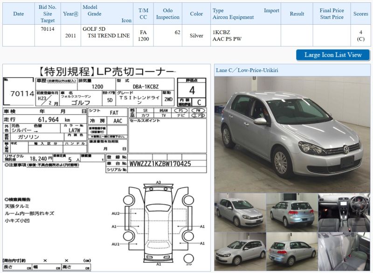Viewport: 373px width, 273px height.
Task: Click AAC PS PW equipment text
Action: click(227, 39)
